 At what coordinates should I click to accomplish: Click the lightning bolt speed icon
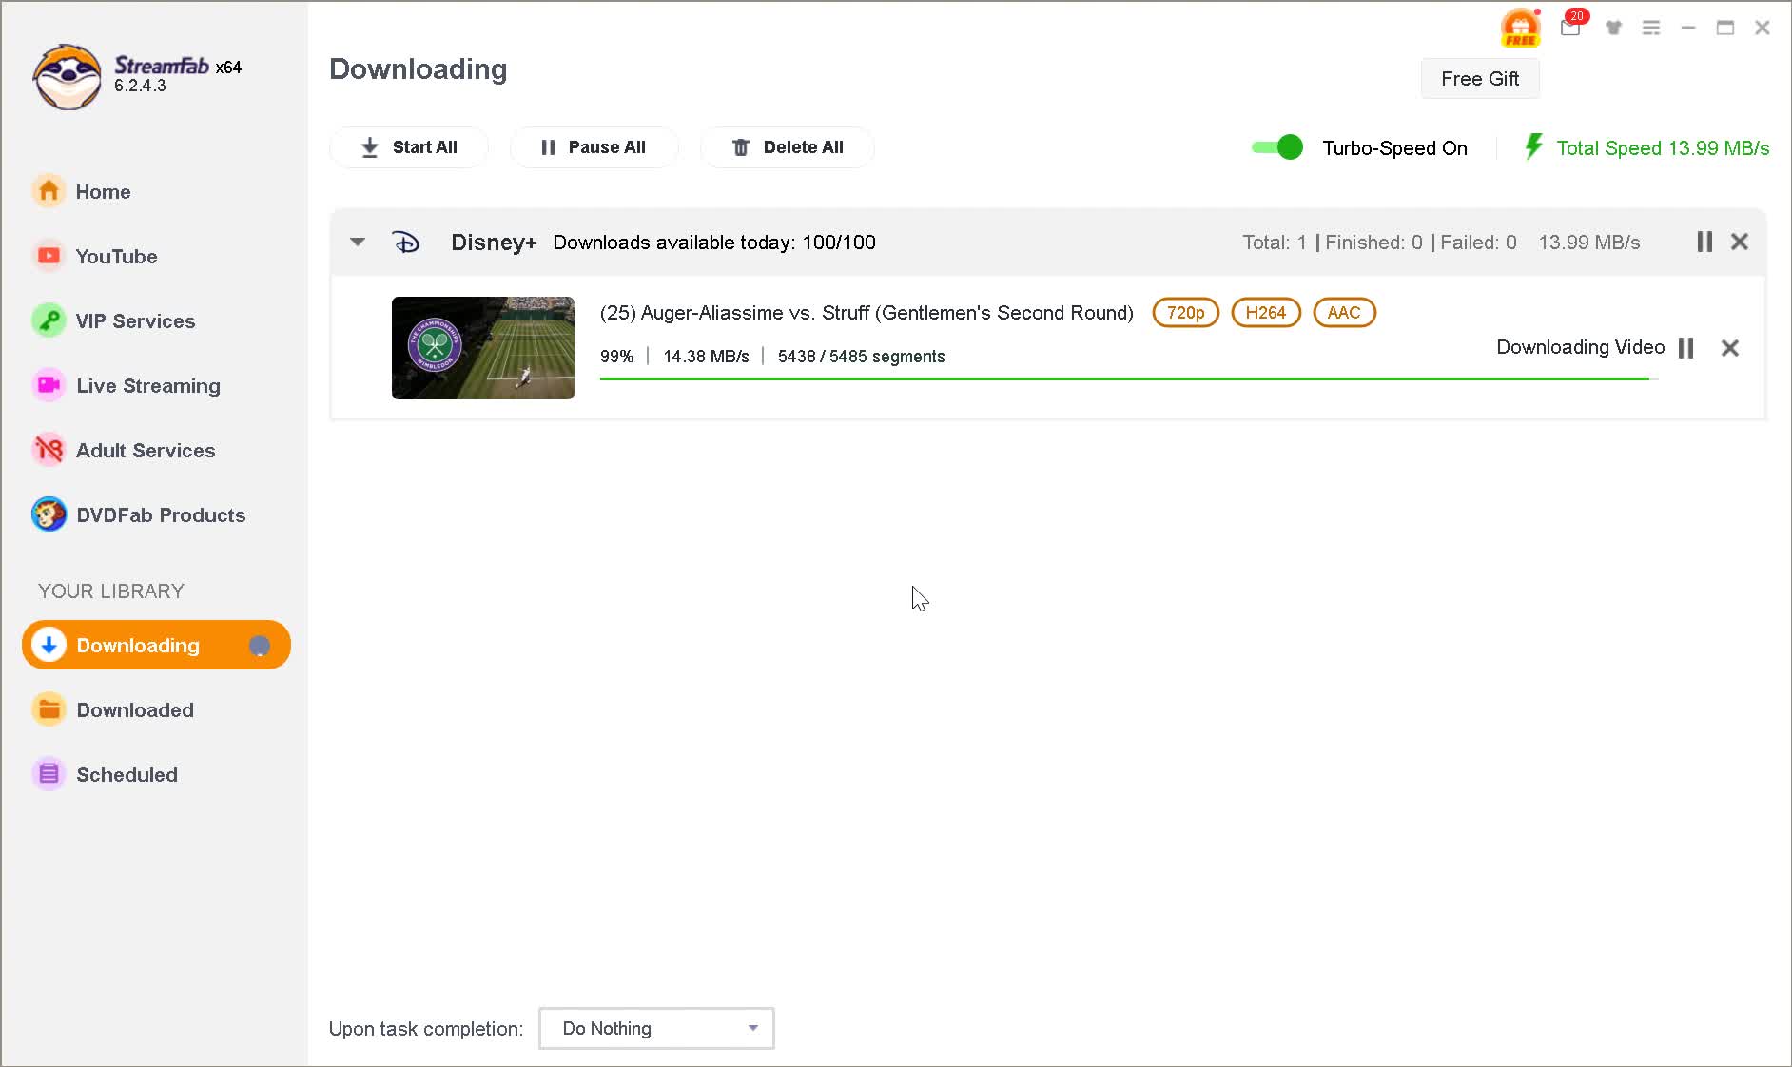point(1533,146)
